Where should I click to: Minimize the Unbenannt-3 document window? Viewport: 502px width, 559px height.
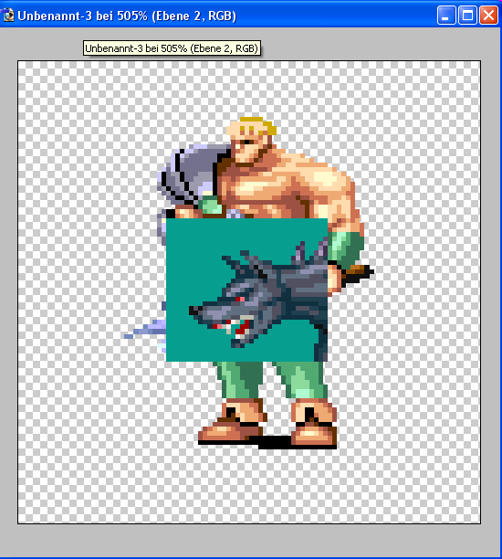coord(446,16)
